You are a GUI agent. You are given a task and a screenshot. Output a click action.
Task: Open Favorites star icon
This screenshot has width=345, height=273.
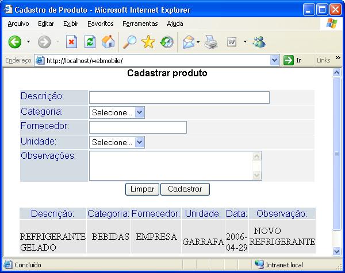click(148, 42)
